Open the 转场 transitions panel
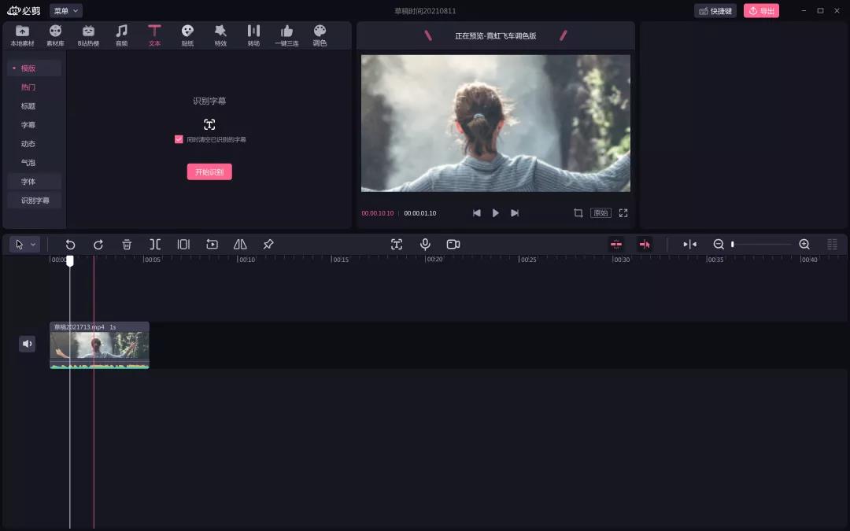This screenshot has width=850, height=531. coord(253,35)
